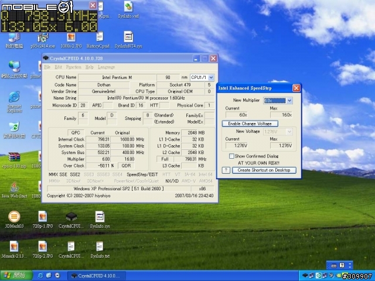Click the SpeedStep/EIST feature label
The height and width of the screenshot is (281, 375).
[142, 174]
